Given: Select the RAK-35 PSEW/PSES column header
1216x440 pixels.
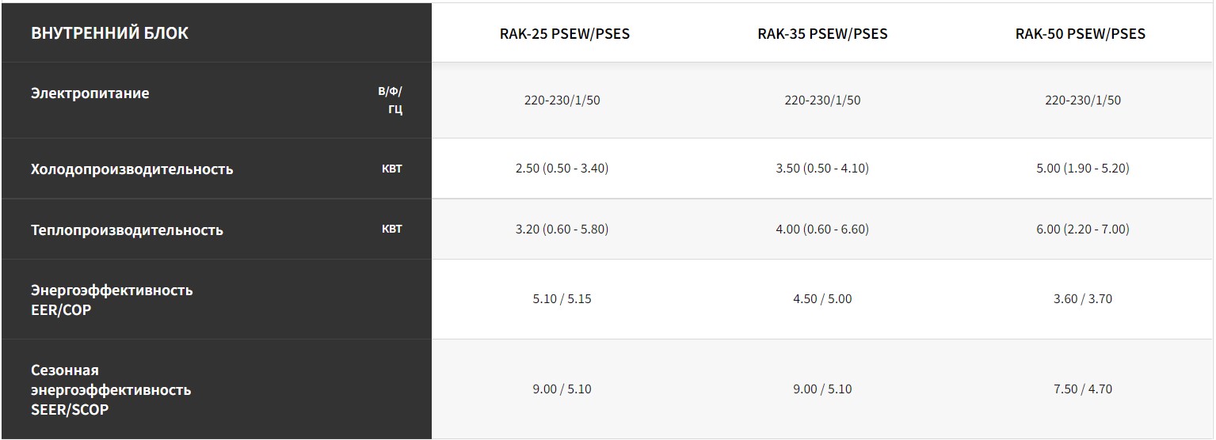Looking at the screenshot, I should [x=822, y=33].
